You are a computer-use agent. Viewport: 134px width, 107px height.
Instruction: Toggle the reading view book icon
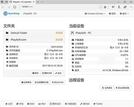pos(101,7)
